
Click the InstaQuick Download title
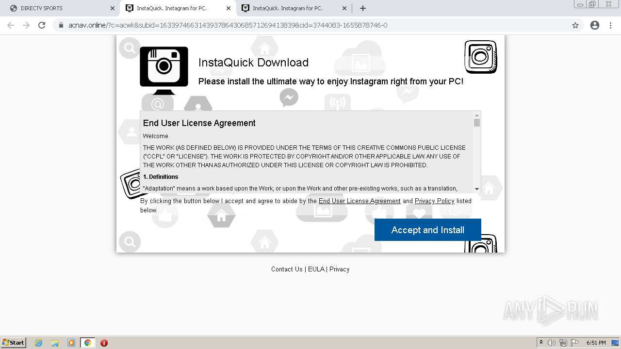[253, 63]
